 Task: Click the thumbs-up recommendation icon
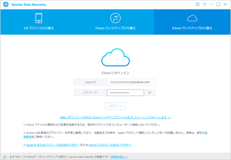point(5,157)
